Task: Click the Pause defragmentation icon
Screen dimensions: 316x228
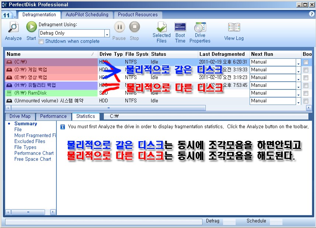Action: [119, 27]
